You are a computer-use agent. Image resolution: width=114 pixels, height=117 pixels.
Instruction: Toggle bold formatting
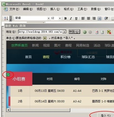click(x=66, y=18)
